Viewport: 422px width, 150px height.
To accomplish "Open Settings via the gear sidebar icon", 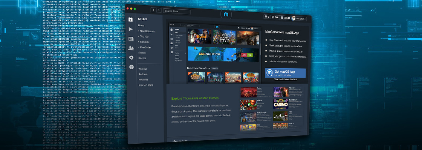I will tap(131, 58).
